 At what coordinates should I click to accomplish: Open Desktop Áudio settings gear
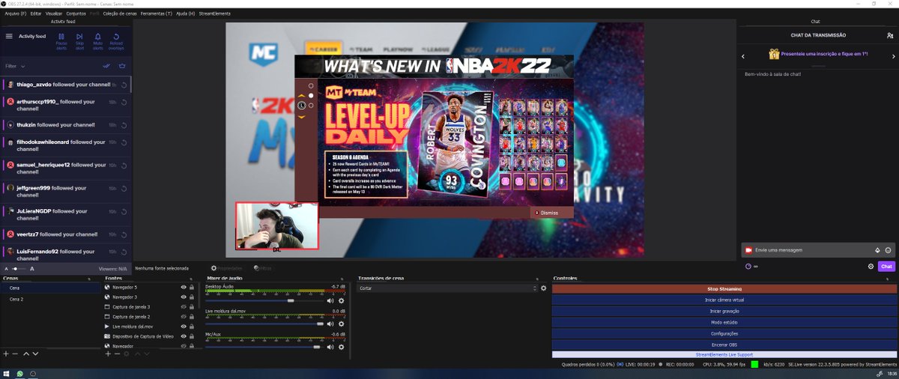pos(341,300)
